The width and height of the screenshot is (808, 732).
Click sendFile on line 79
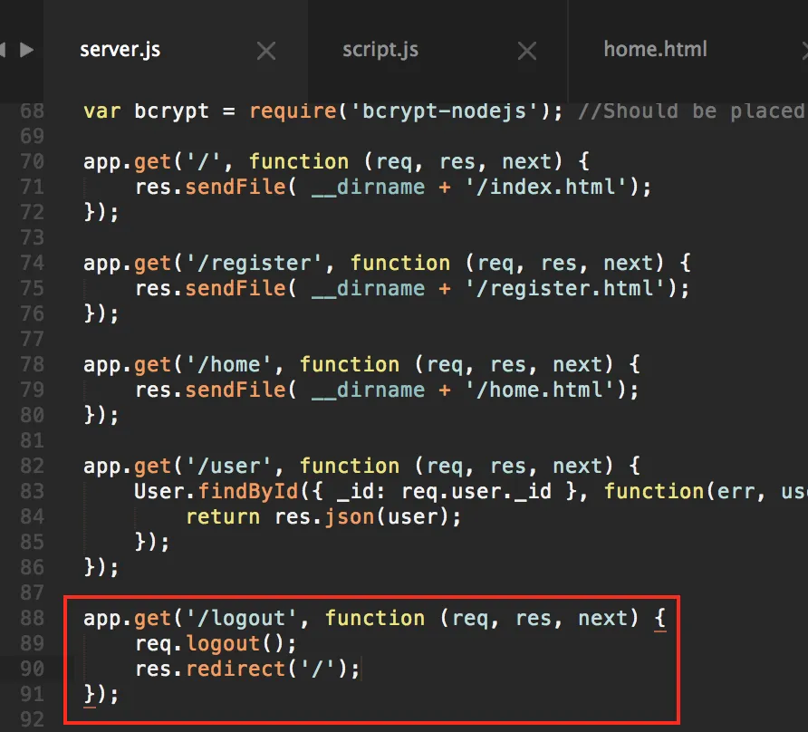click(236, 390)
